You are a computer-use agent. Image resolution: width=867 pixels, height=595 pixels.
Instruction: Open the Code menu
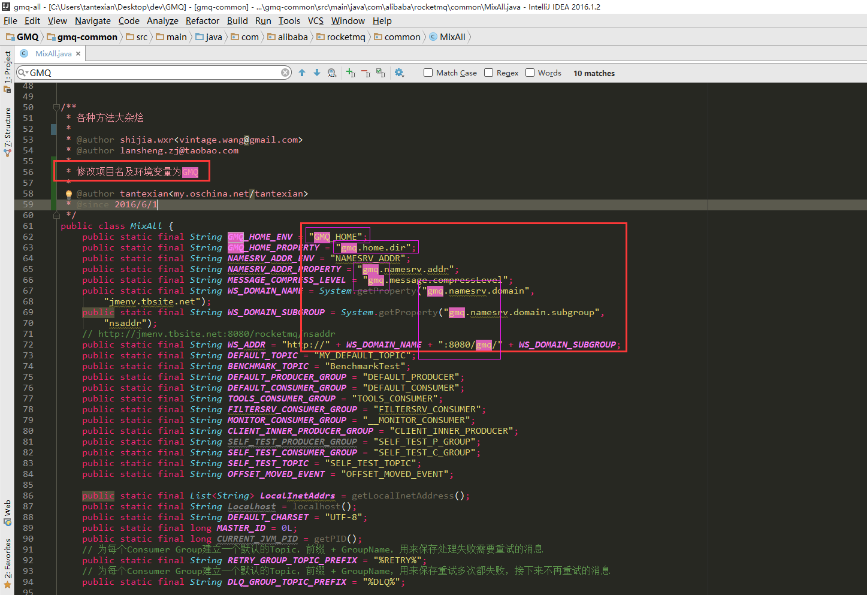click(x=129, y=20)
